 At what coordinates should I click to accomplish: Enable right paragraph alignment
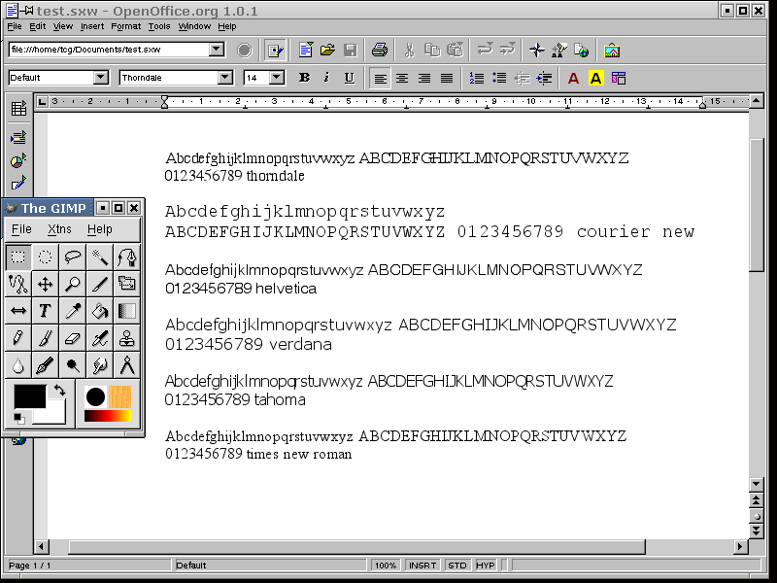click(424, 78)
